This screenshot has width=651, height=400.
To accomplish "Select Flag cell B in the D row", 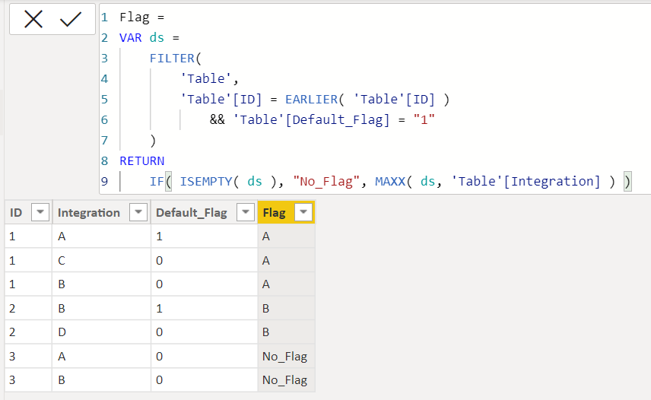I will 287,332.
